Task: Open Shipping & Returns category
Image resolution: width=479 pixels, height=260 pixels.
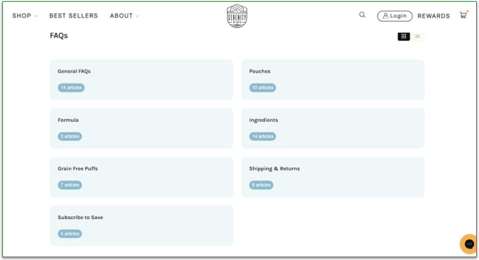Action: coord(332,176)
